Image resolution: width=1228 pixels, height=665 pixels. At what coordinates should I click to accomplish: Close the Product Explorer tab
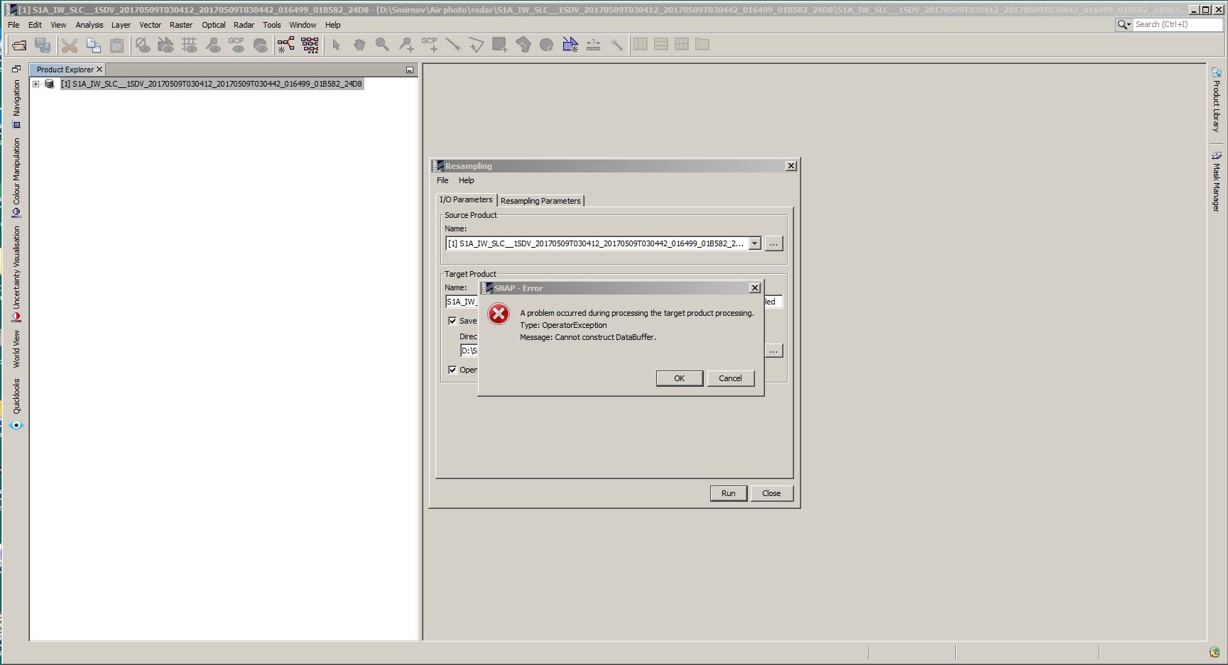click(99, 70)
